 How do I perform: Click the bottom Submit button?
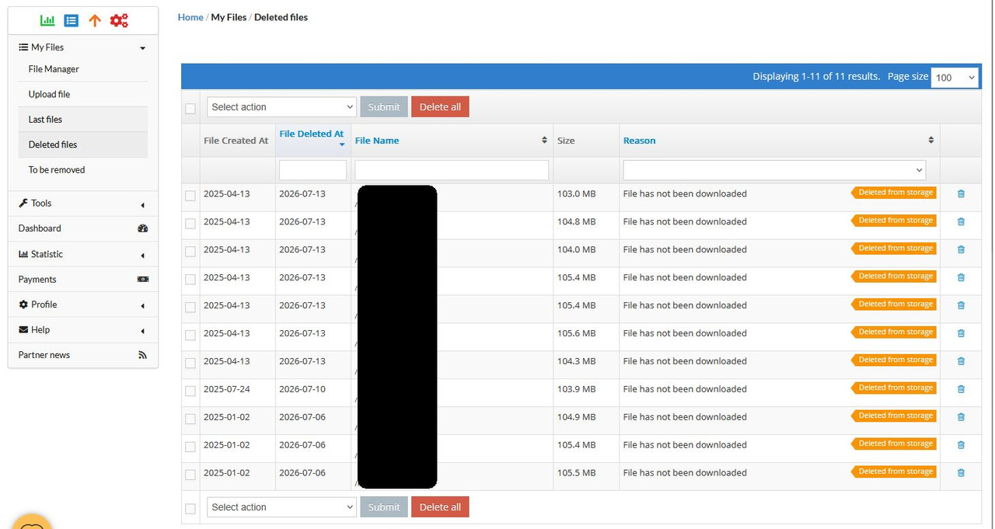[x=384, y=507]
